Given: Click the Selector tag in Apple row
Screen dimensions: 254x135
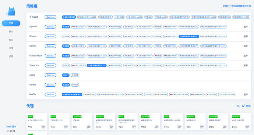Looking at the screenshot, I should click(50, 75).
